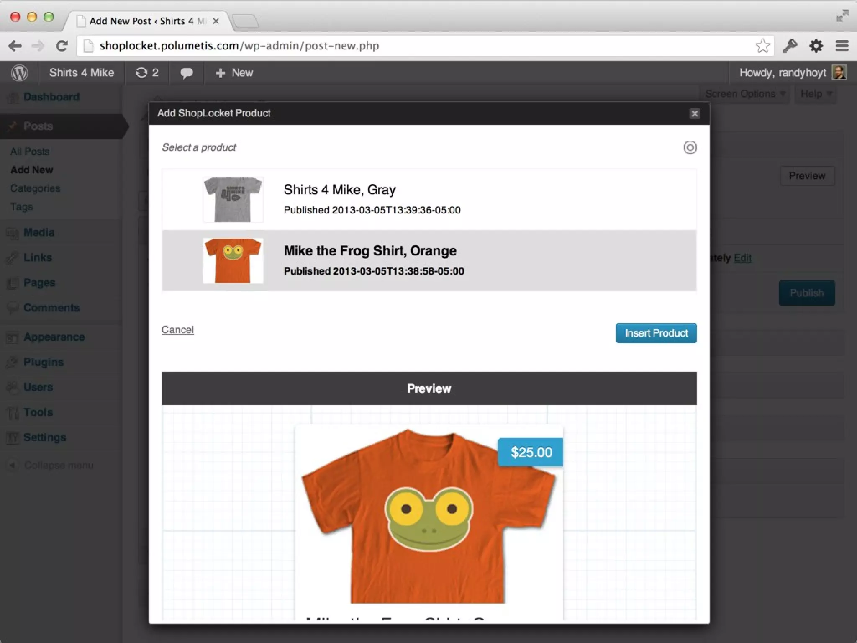
Task: Click the key icon in browser toolbar
Action: pyautogui.click(x=790, y=46)
